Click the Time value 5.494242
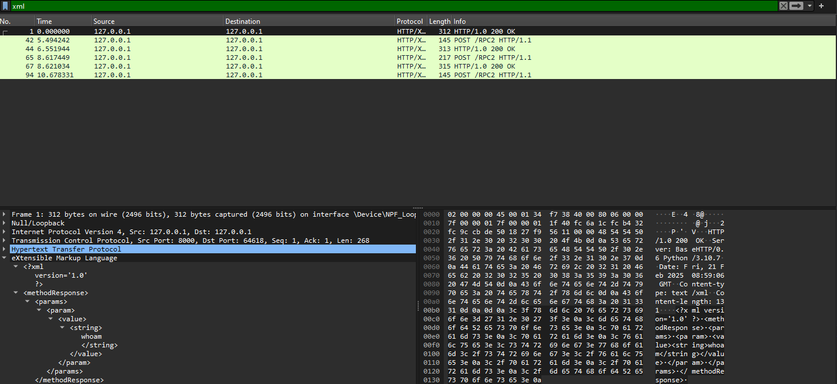Image resolution: width=837 pixels, height=384 pixels. [53, 40]
